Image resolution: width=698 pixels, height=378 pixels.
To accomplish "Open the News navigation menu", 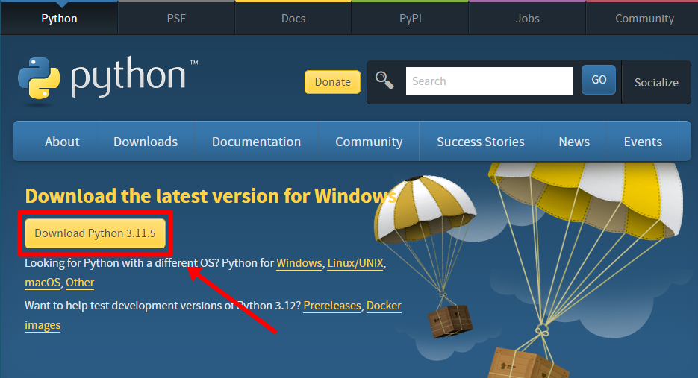I will pyautogui.click(x=574, y=142).
